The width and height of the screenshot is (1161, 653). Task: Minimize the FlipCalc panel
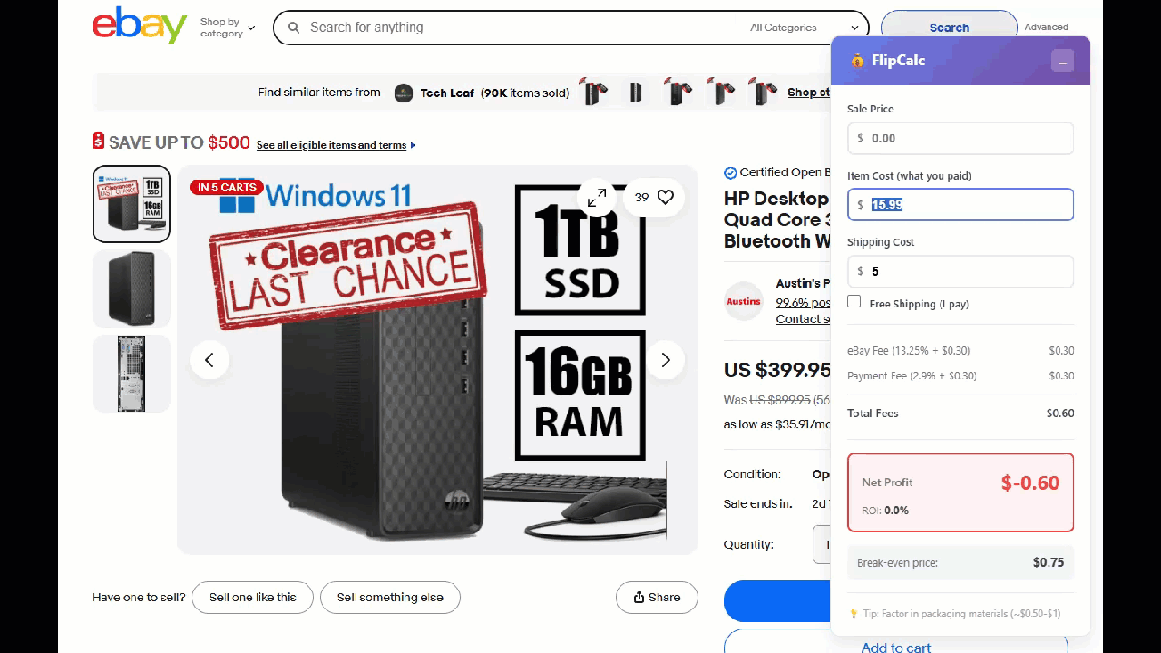coord(1062,61)
